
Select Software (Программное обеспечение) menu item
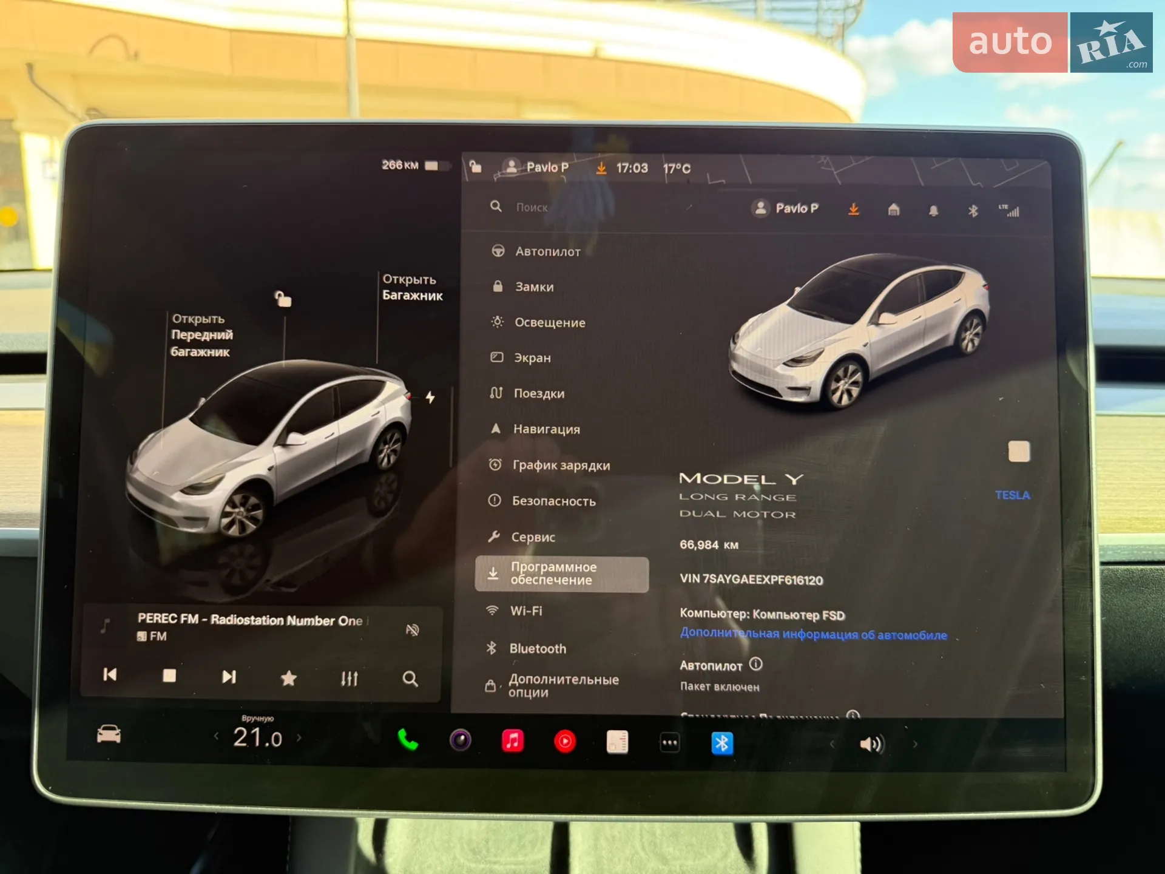tap(561, 574)
